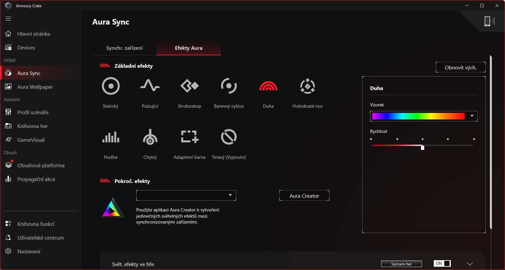505x270 pixels.
Task: Click the Pokroč. efekty heading
Action: (x=132, y=181)
